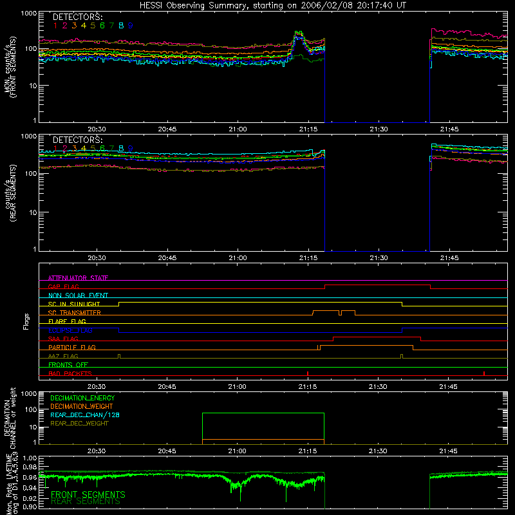Screen dimensions: 515x515
Task: Select red detector 1 in front segments legend
Action: 55,26
